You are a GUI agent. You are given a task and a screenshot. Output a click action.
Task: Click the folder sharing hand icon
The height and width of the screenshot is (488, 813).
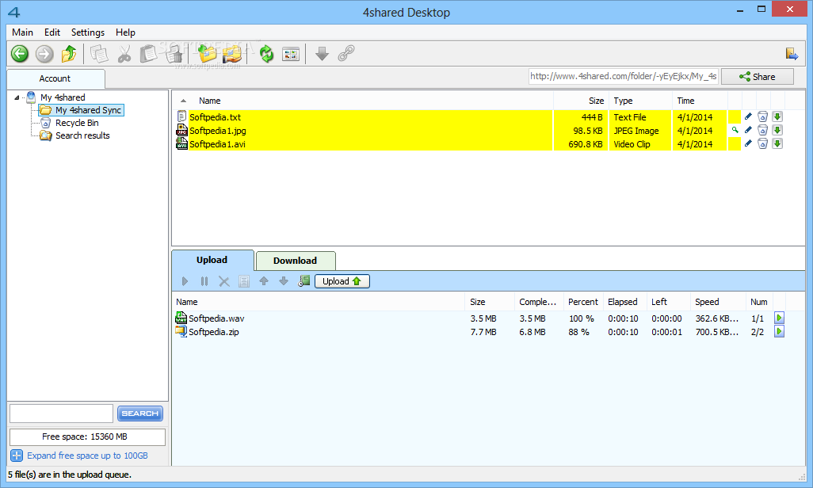(x=231, y=54)
